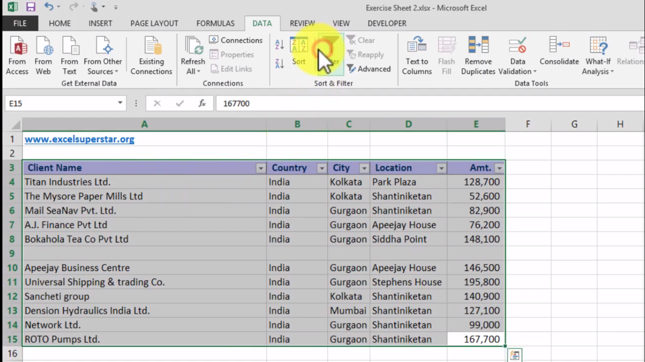Click the Save icon in quick access toolbar

[x=31, y=7]
